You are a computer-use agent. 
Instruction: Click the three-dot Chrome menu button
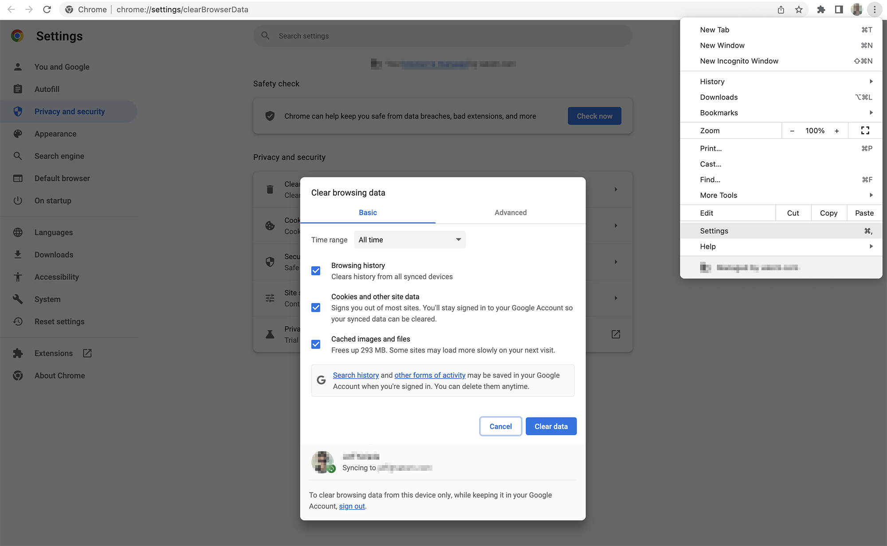coord(875,9)
